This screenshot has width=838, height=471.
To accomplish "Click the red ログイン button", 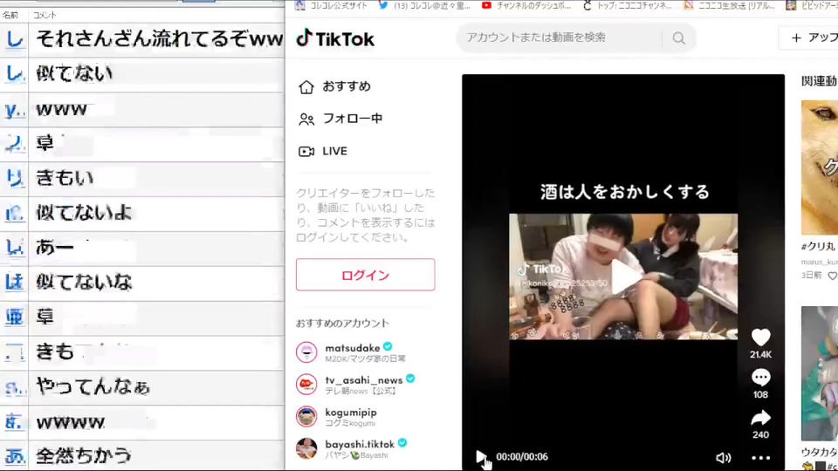I will click(x=366, y=275).
